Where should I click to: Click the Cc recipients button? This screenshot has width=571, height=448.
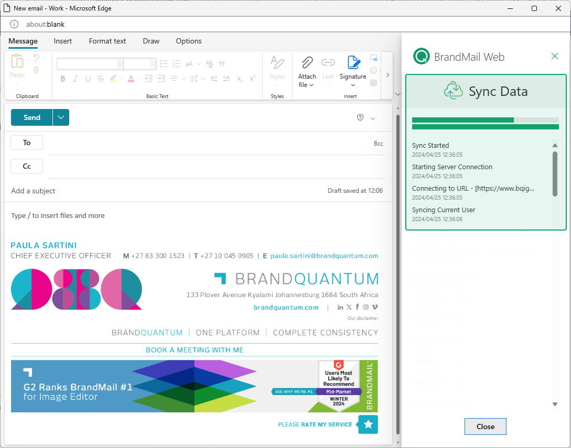(27, 166)
